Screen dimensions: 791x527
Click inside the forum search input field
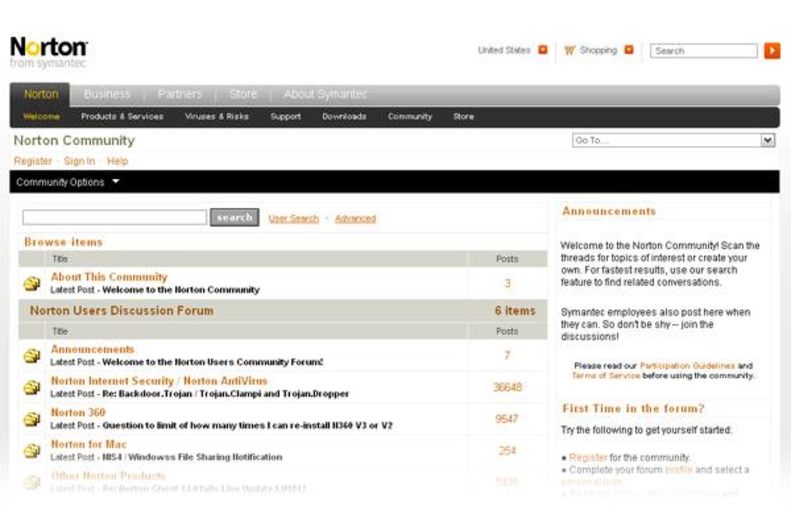click(114, 217)
